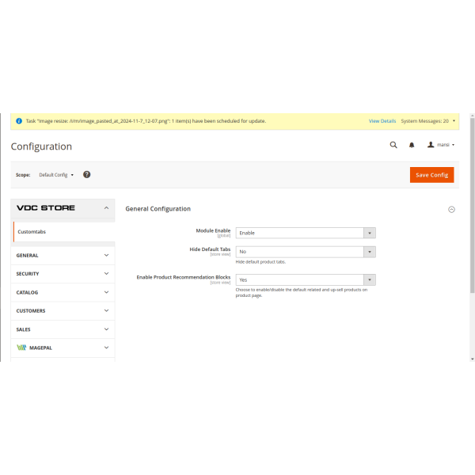475x475 pixels.
Task: Click the search magnifier icon
Action: (x=393, y=145)
